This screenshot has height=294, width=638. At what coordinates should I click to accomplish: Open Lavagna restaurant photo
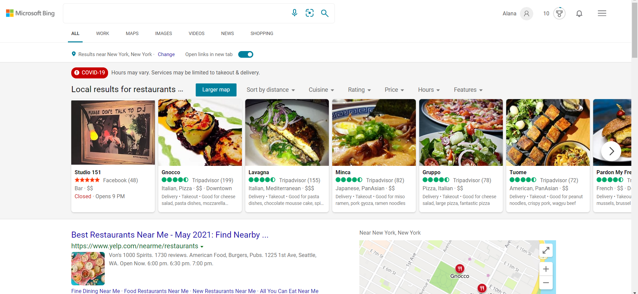click(287, 132)
